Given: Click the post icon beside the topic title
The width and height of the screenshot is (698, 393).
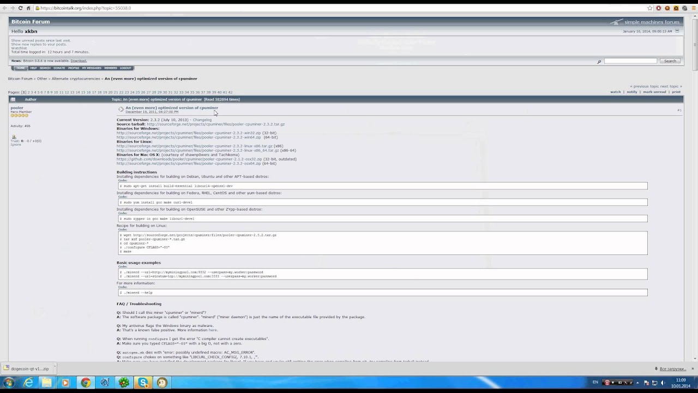Looking at the screenshot, I should pos(121,109).
